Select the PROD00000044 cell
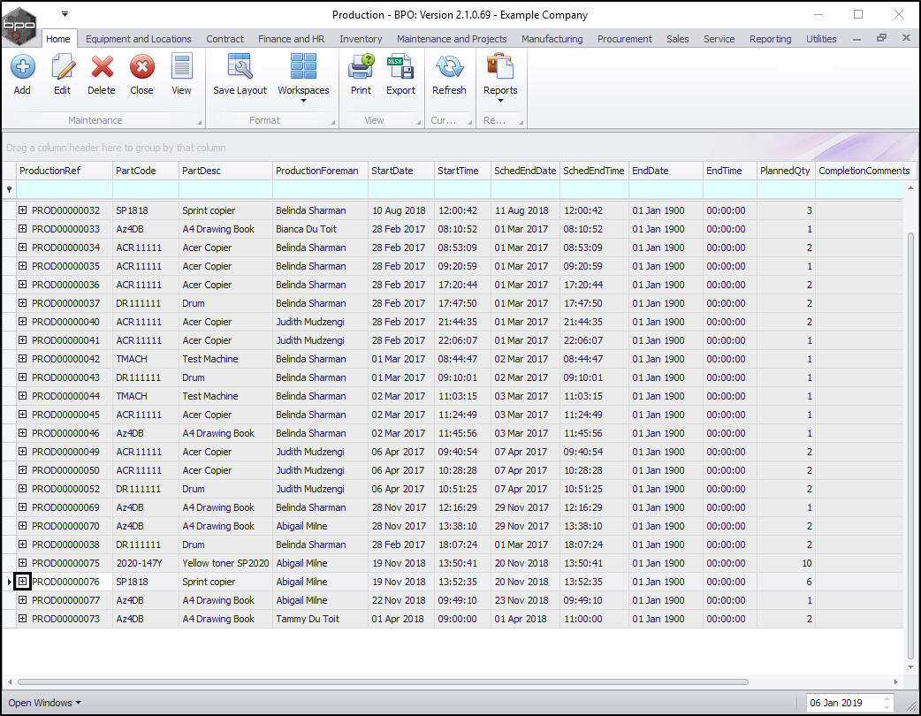This screenshot has height=716, width=921. click(x=65, y=396)
